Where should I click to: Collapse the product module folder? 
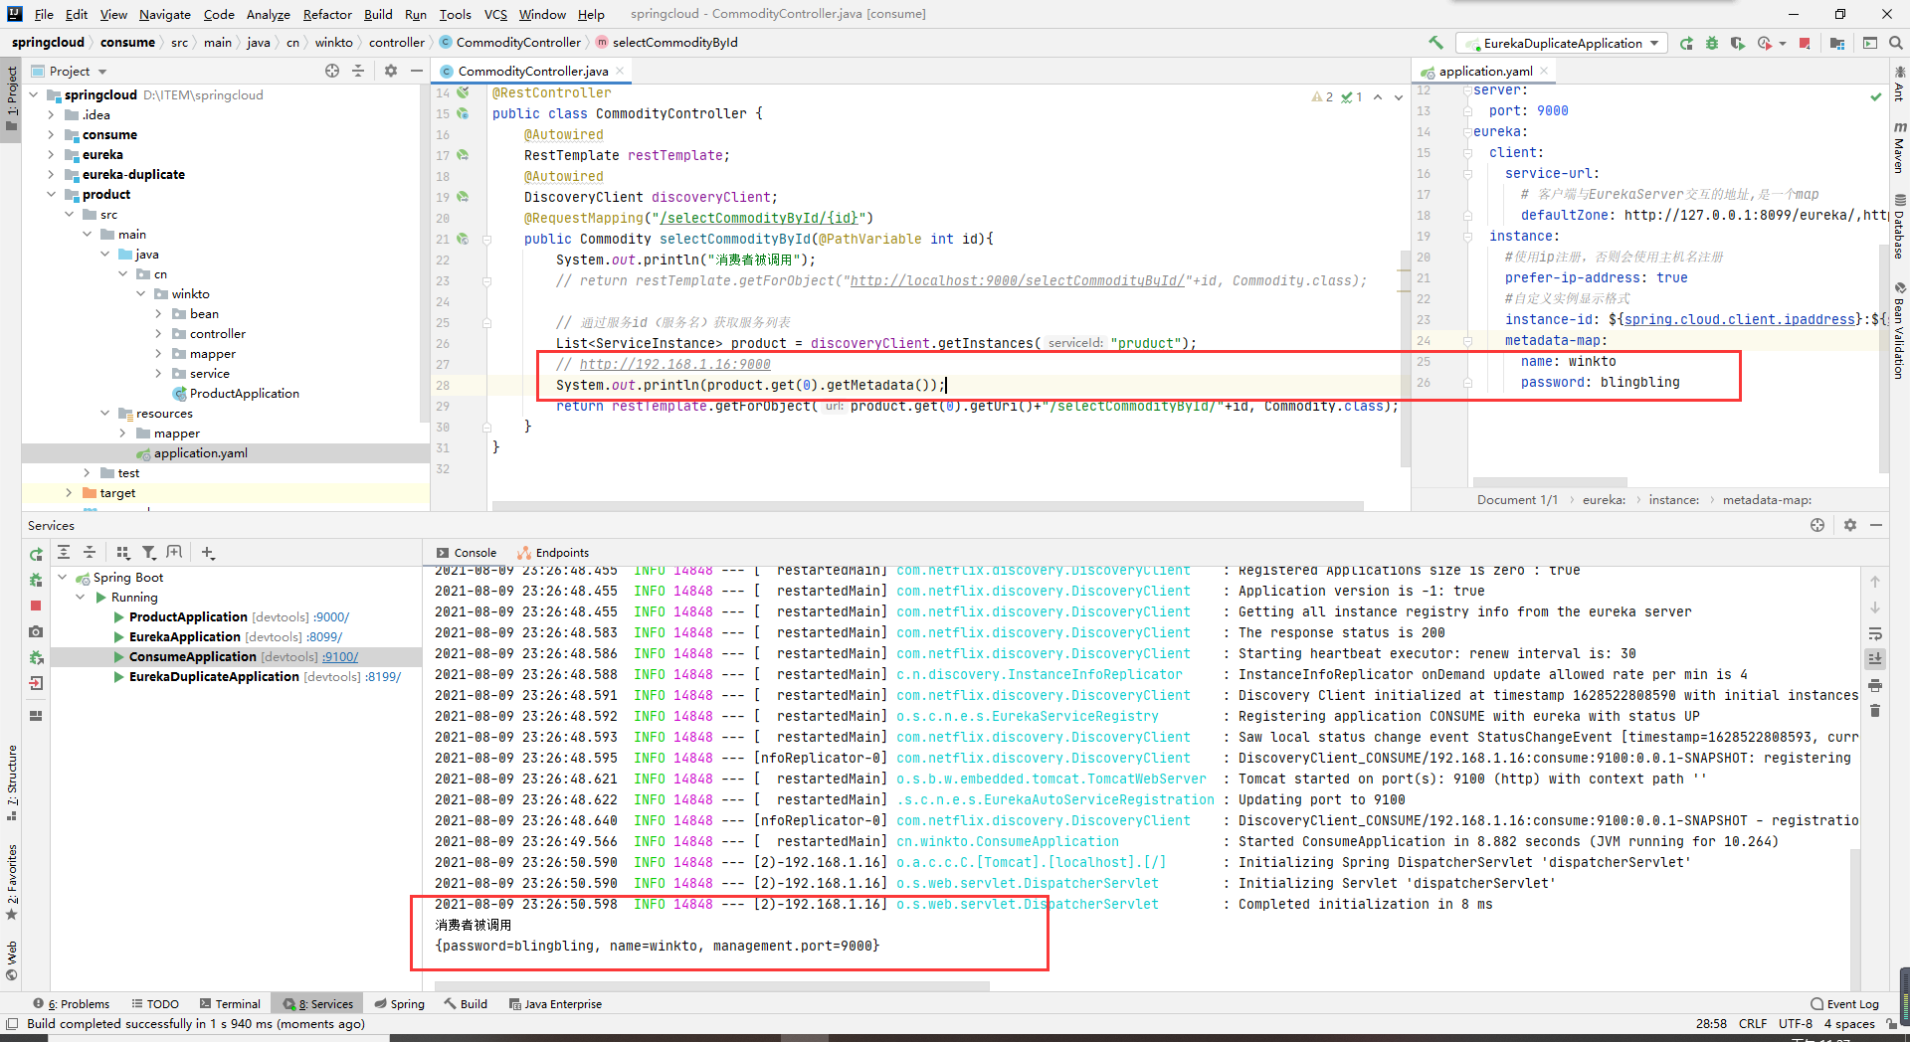51,194
